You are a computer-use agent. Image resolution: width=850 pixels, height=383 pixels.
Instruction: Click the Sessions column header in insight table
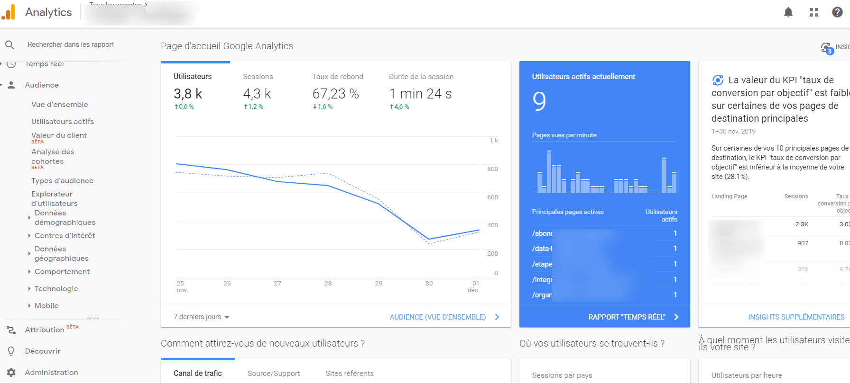(x=796, y=196)
